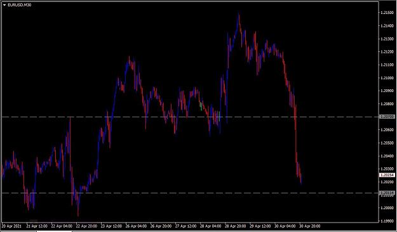This screenshot has width=397, height=232.
Task: Click the 1.21200 price axis label
Action: click(x=387, y=51)
